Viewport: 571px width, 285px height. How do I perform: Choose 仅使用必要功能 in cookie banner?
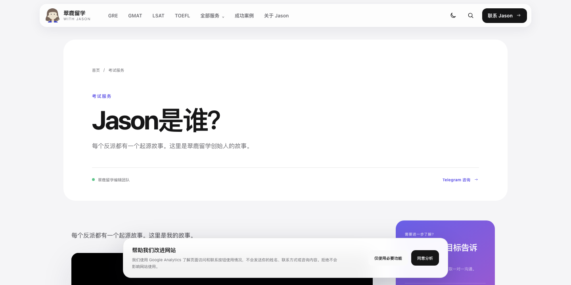388,258
